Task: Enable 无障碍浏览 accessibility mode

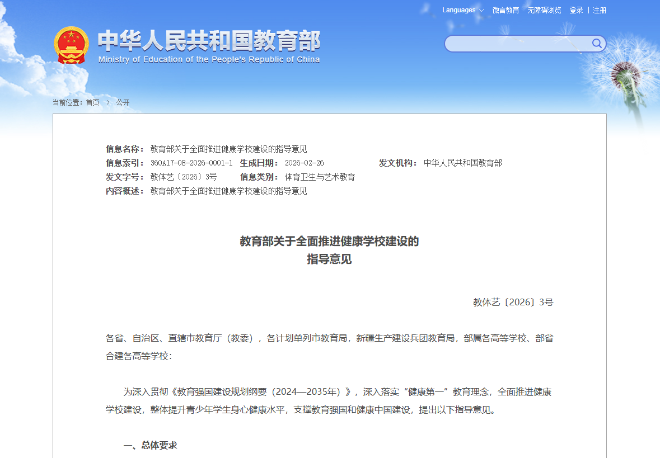Action: [x=544, y=10]
